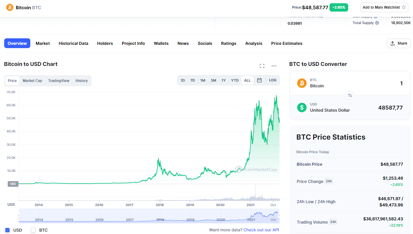413x234 pixels.
Task: Open the News tab
Action: pos(183,43)
